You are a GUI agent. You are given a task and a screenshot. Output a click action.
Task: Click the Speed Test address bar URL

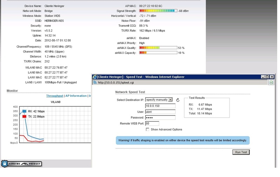(116, 83)
